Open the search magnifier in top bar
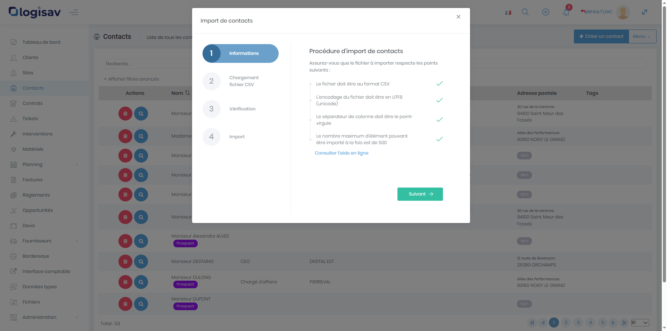The width and height of the screenshot is (667, 331). point(525,12)
